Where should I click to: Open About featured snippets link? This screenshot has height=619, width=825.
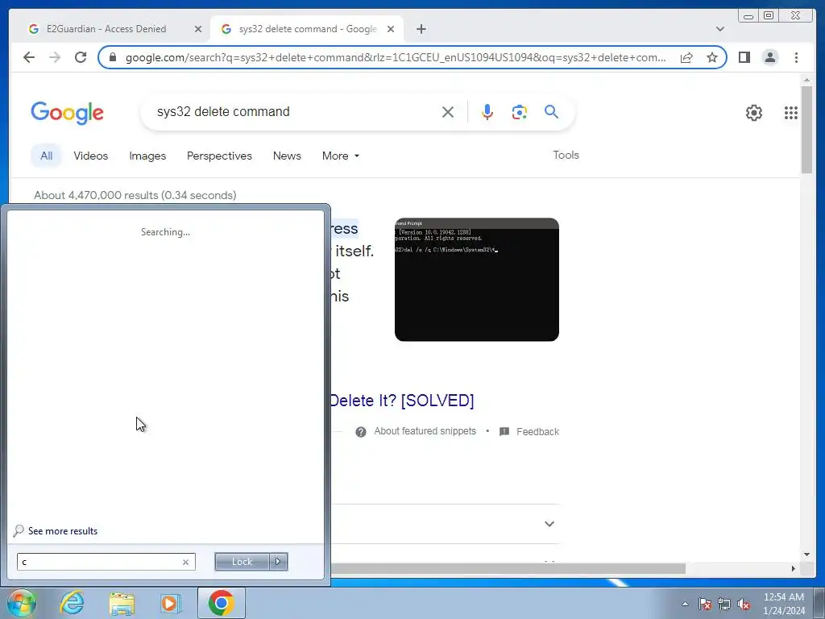click(425, 431)
